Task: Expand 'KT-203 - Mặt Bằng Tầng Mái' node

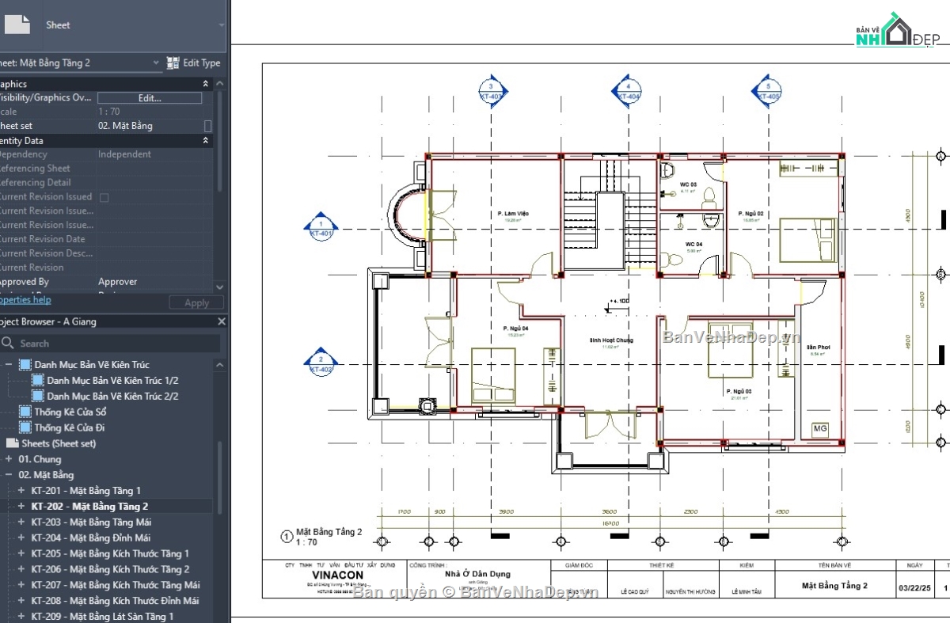Action: pyautogui.click(x=21, y=522)
